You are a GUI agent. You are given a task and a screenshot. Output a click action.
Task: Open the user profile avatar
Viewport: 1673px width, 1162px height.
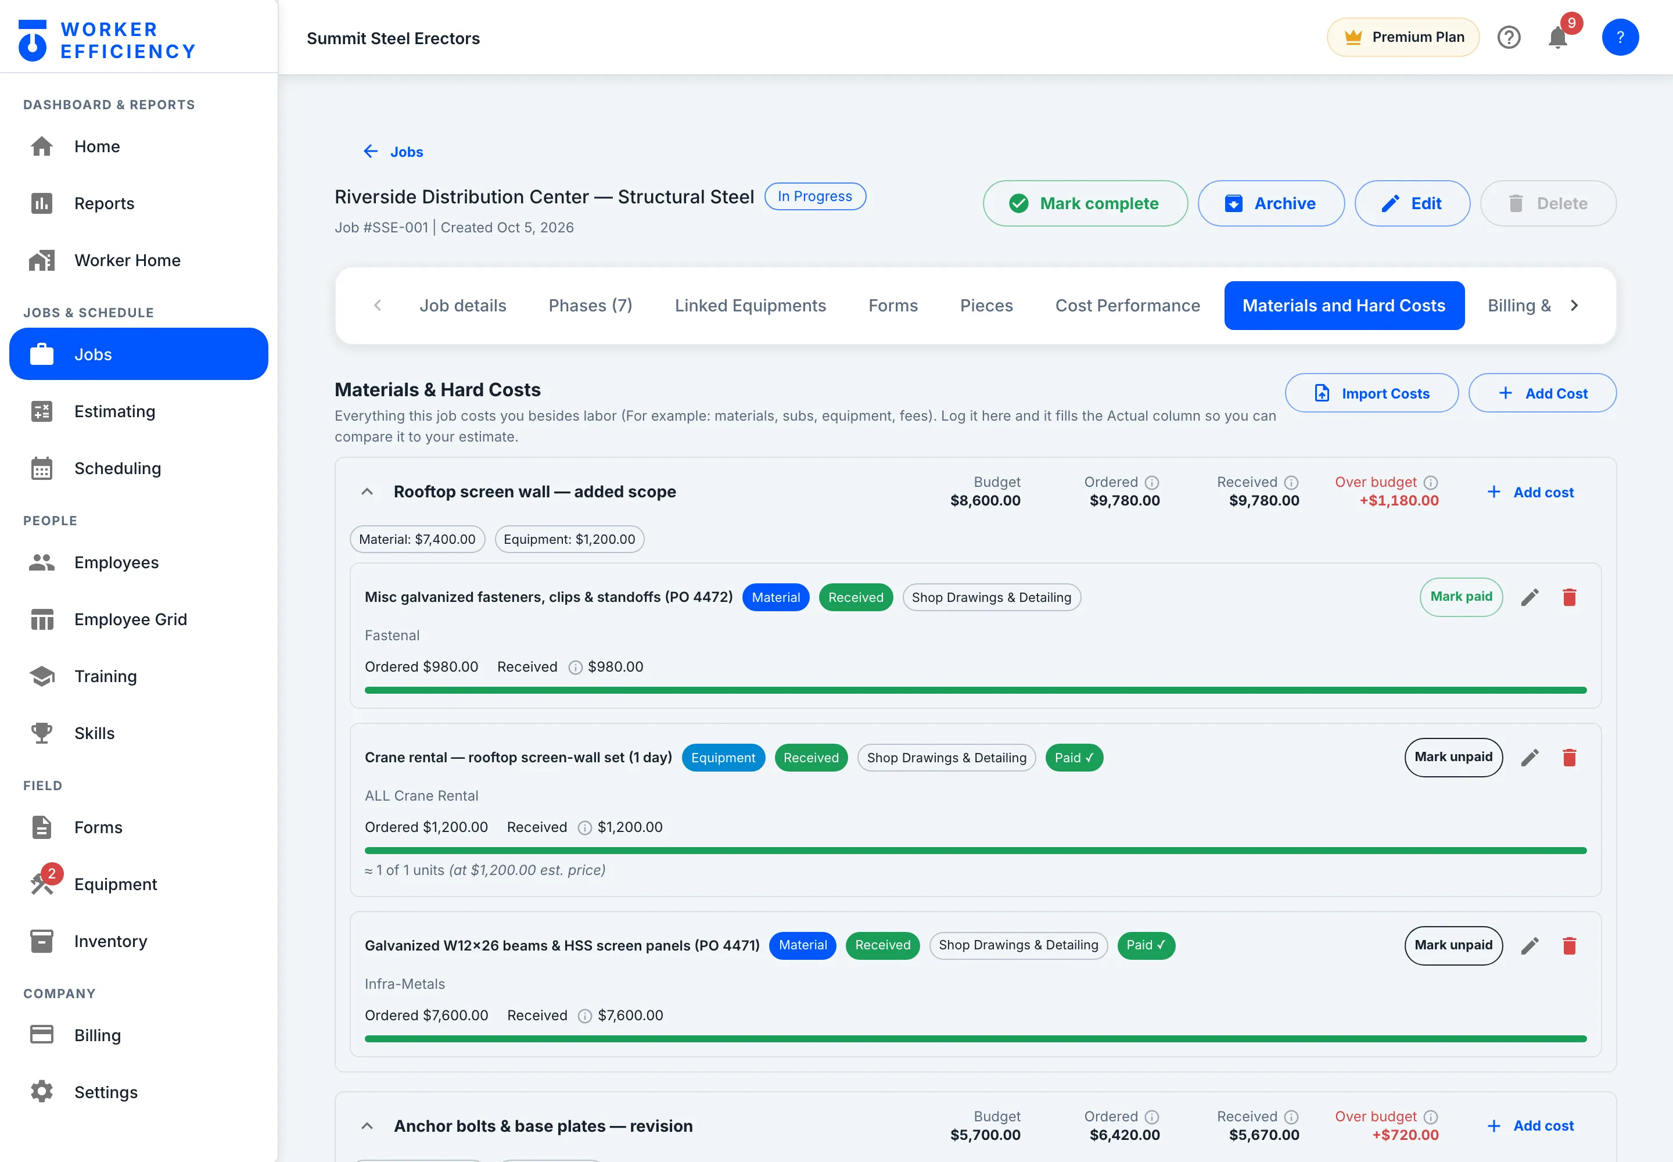click(1620, 37)
